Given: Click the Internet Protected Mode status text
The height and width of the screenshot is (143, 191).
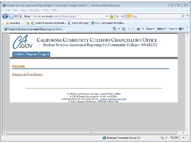Looking at the screenshot, I should (x=124, y=138).
